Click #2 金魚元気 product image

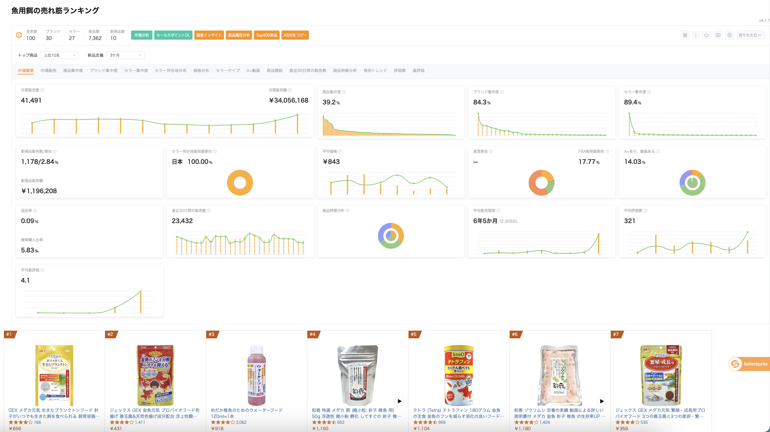click(x=155, y=375)
